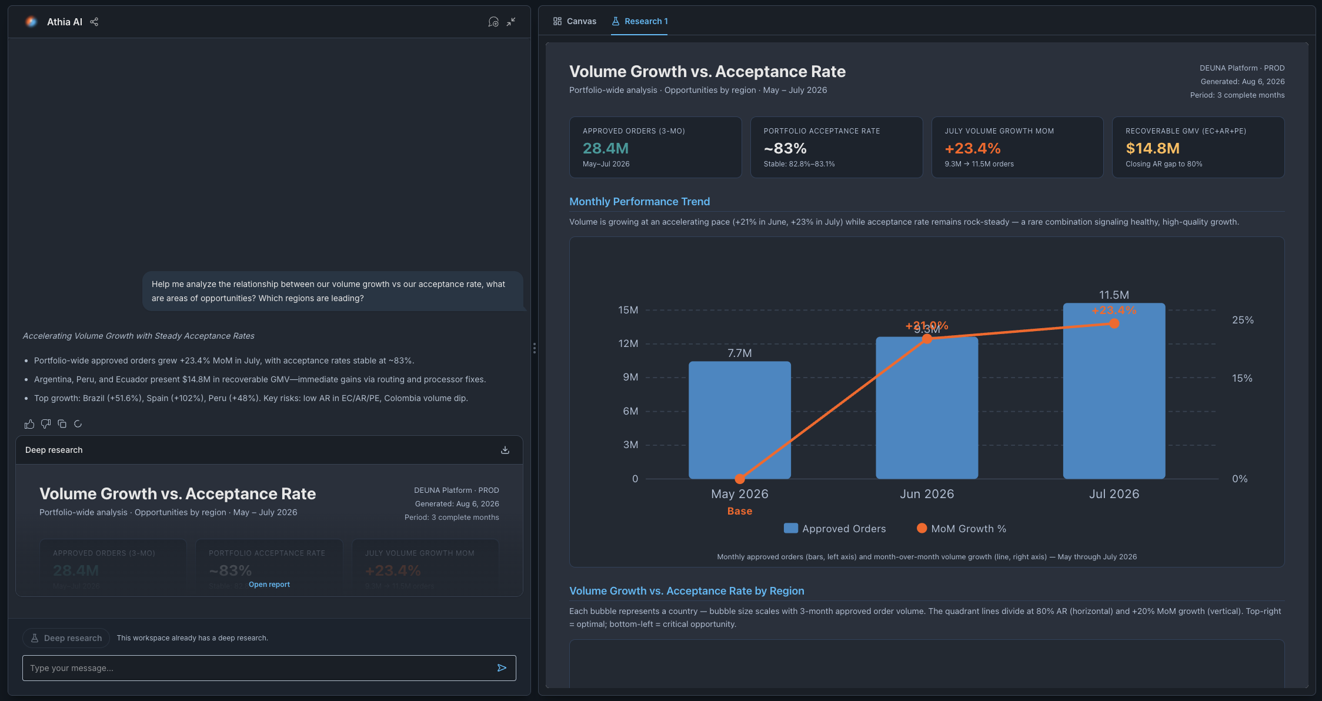This screenshot has height=701, width=1322.
Task: Click the share icon next to Athia AI
Action: click(x=94, y=22)
